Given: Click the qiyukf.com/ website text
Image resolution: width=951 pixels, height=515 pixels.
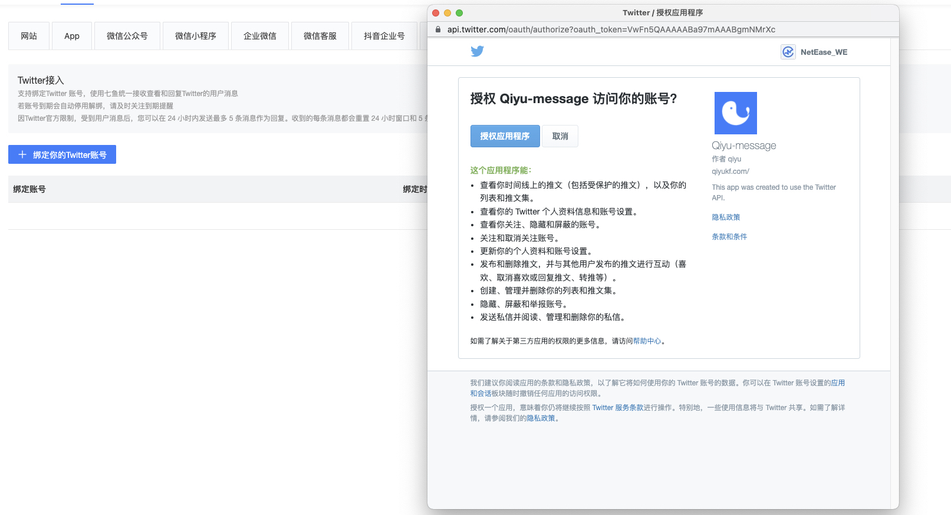Looking at the screenshot, I should click(730, 171).
